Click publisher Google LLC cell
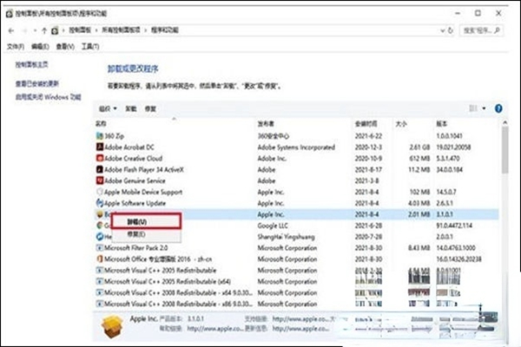The image size is (521, 347). coord(273,226)
